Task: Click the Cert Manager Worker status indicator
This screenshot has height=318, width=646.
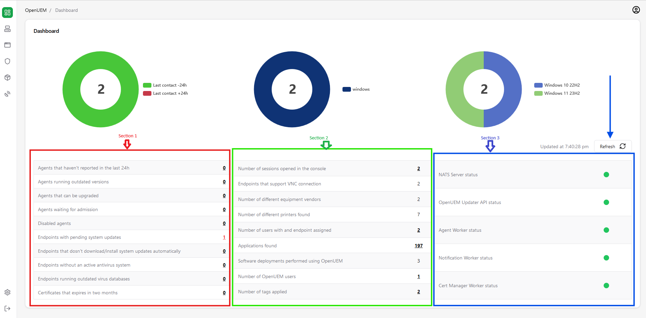Action: (x=606, y=286)
